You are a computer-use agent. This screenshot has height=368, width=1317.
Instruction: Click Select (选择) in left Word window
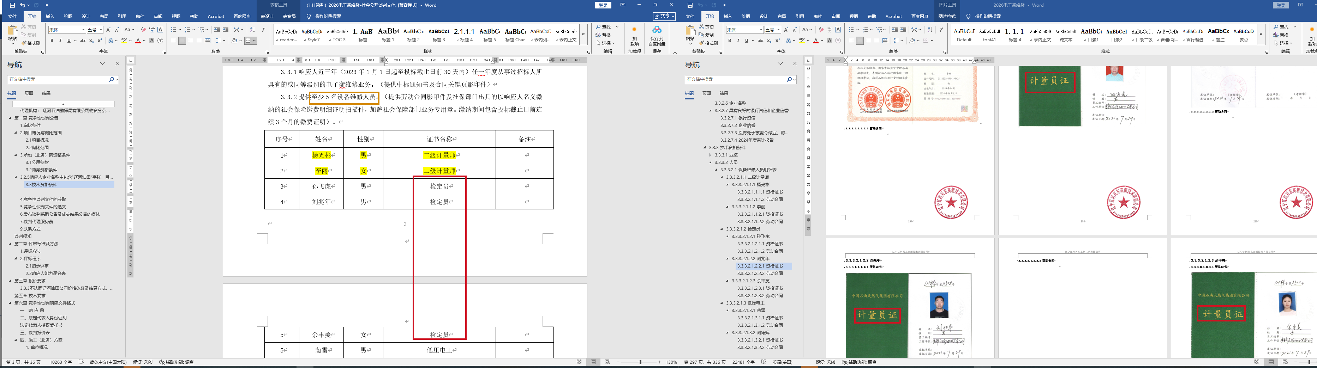point(605,43)
